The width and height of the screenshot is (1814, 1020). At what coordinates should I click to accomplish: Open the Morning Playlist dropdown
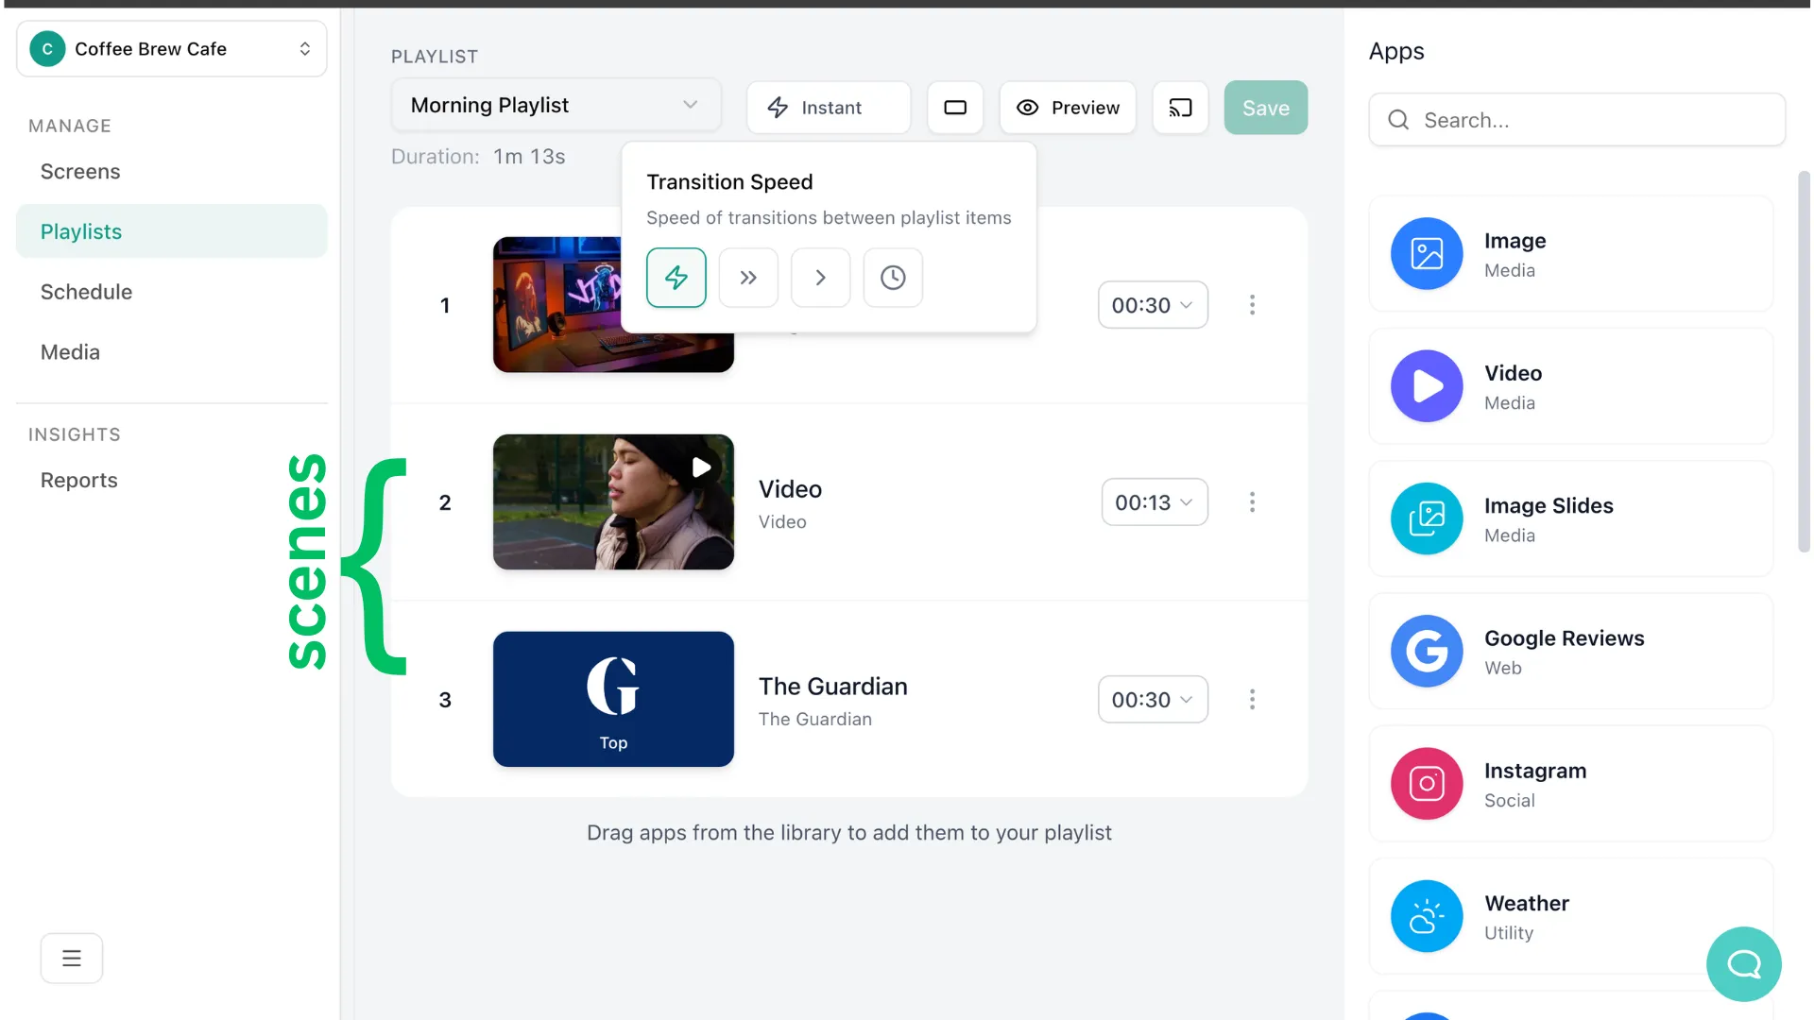[556, 105]
